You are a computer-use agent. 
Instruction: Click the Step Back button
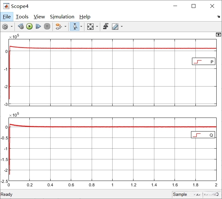tap(21, 27)
